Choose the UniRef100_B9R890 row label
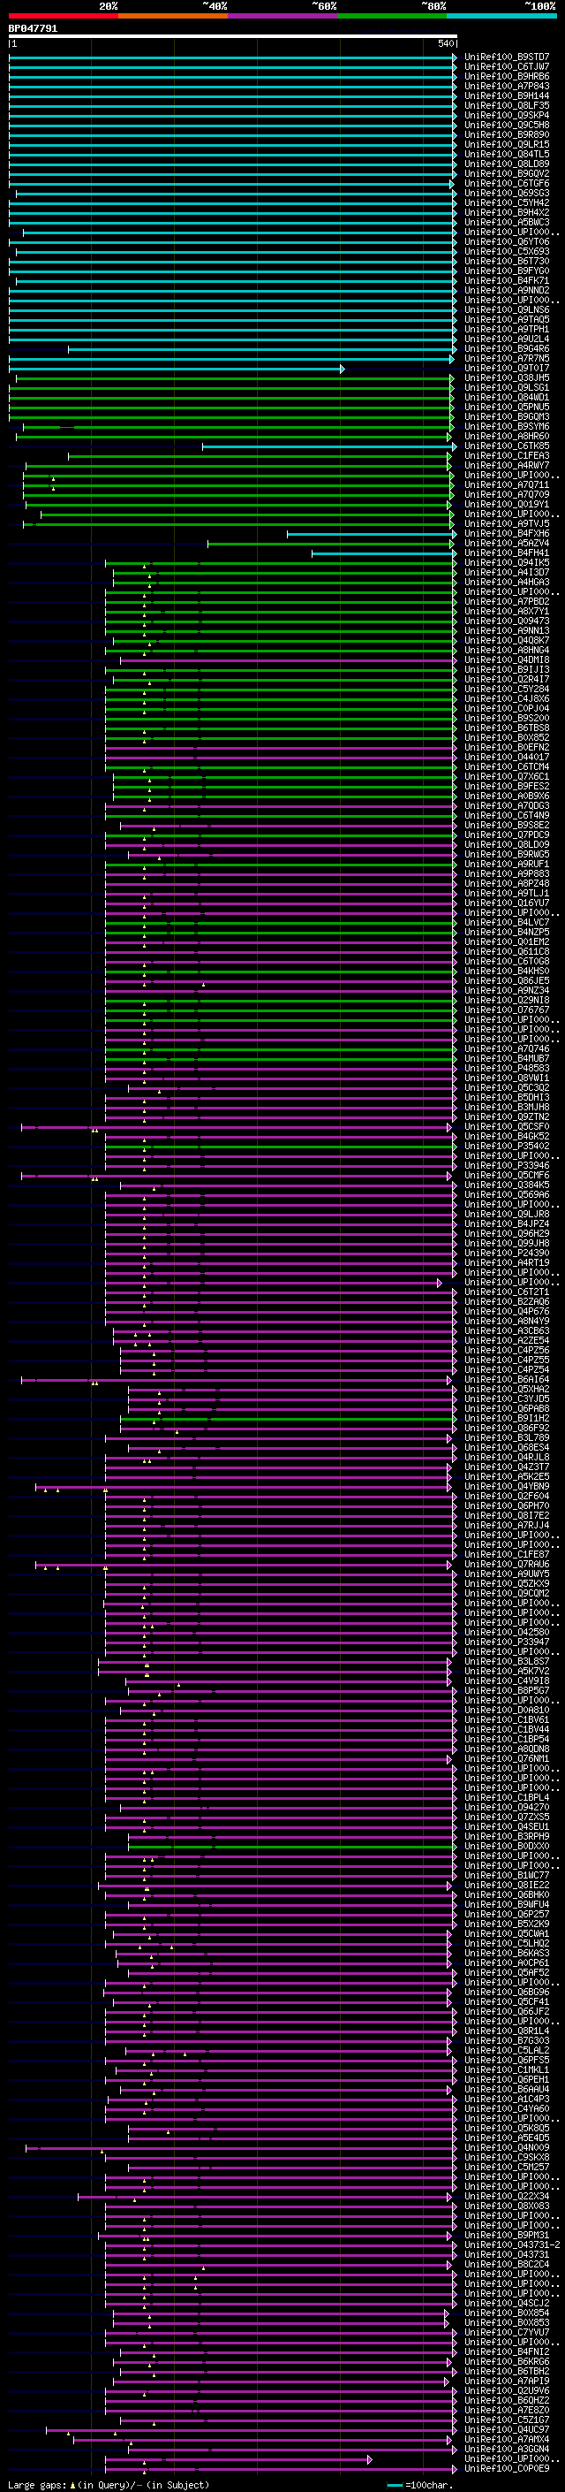 pos(506,134)
